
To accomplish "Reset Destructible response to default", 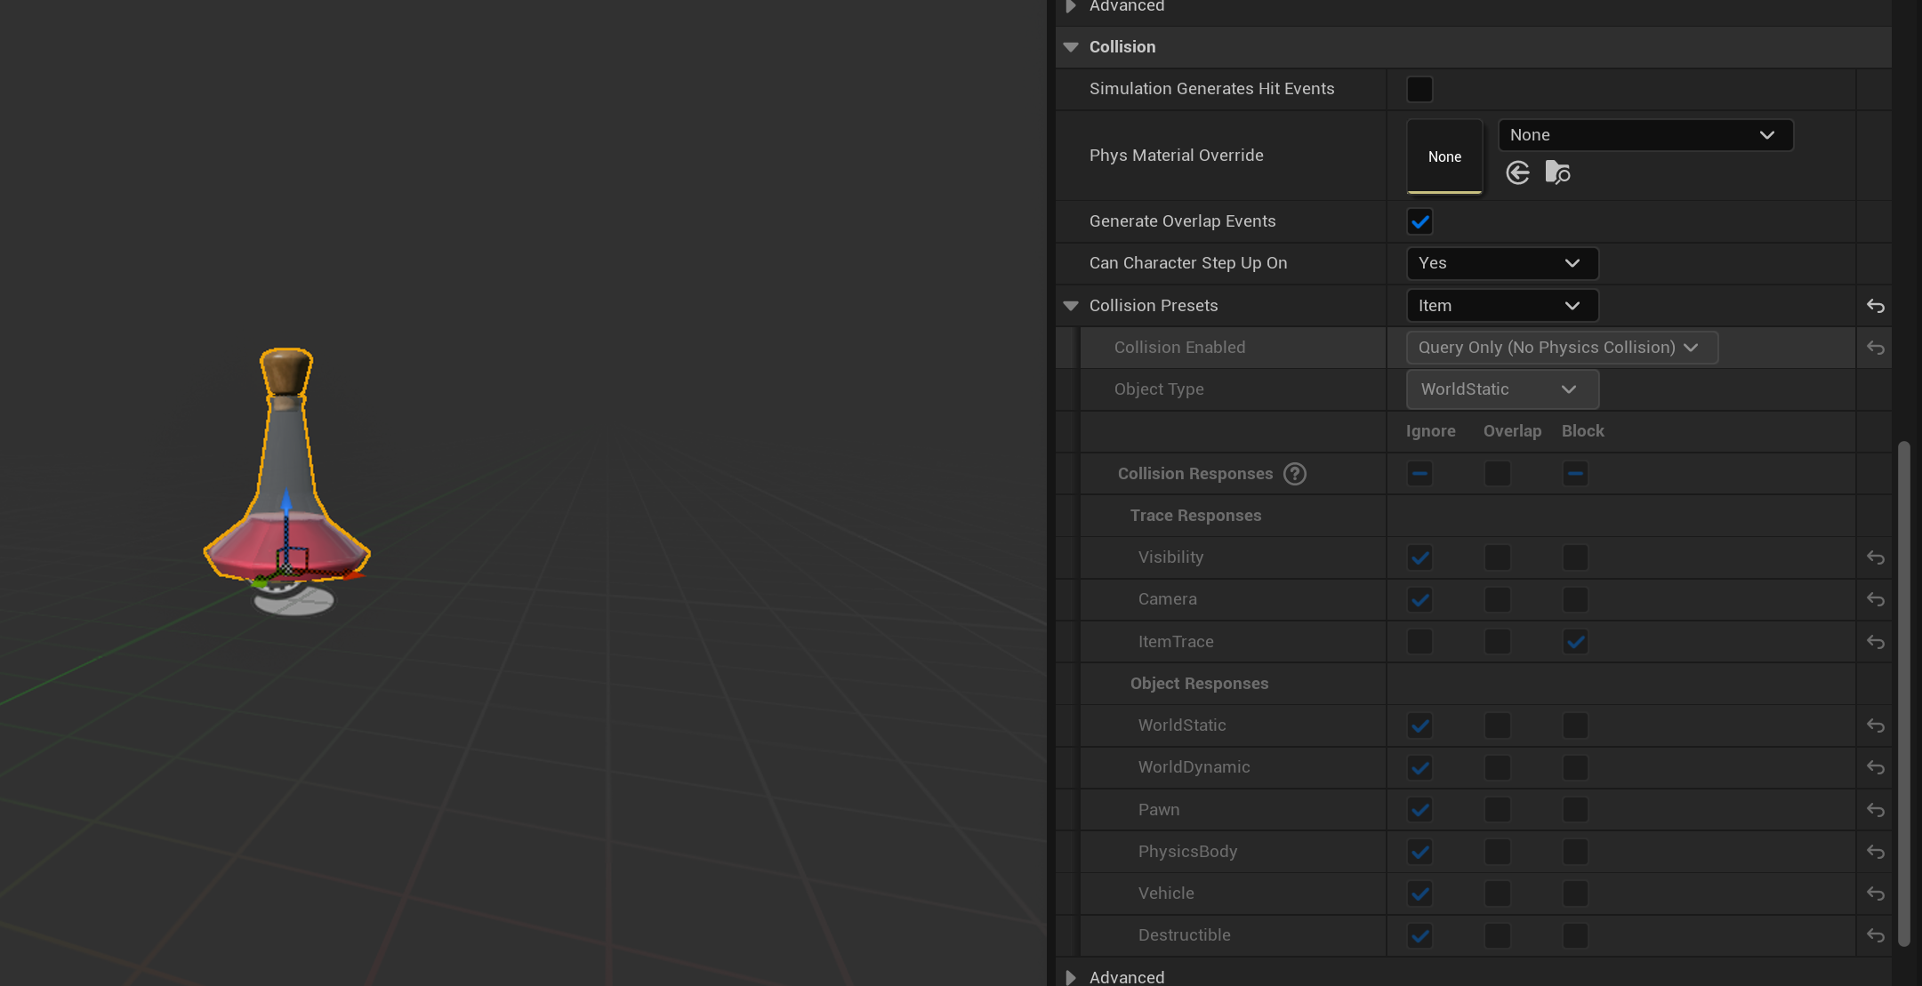I will tap(1875, 935).
